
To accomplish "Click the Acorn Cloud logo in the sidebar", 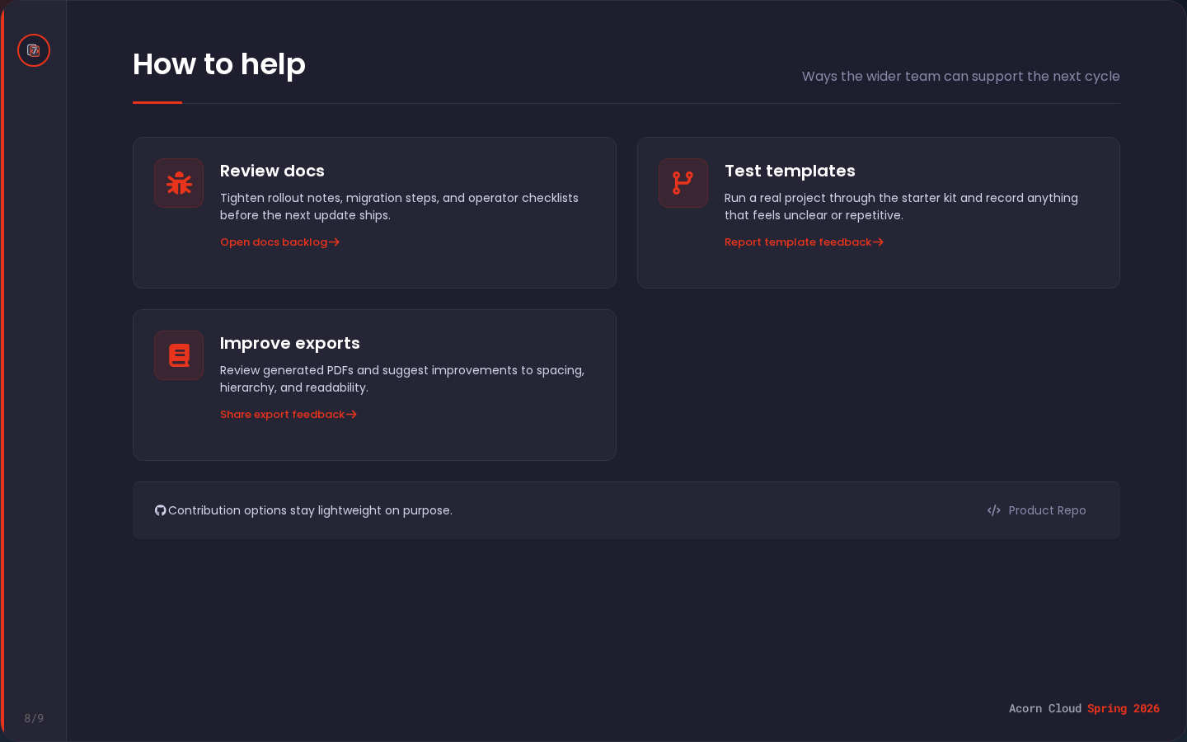I will [34, 50].
